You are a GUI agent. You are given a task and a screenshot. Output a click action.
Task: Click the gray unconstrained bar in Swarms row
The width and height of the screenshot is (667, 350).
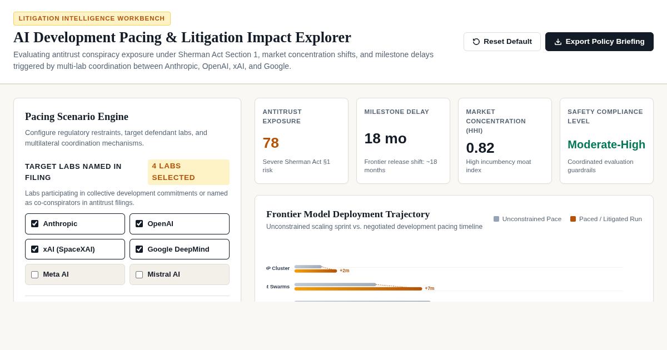click(335, 284)
